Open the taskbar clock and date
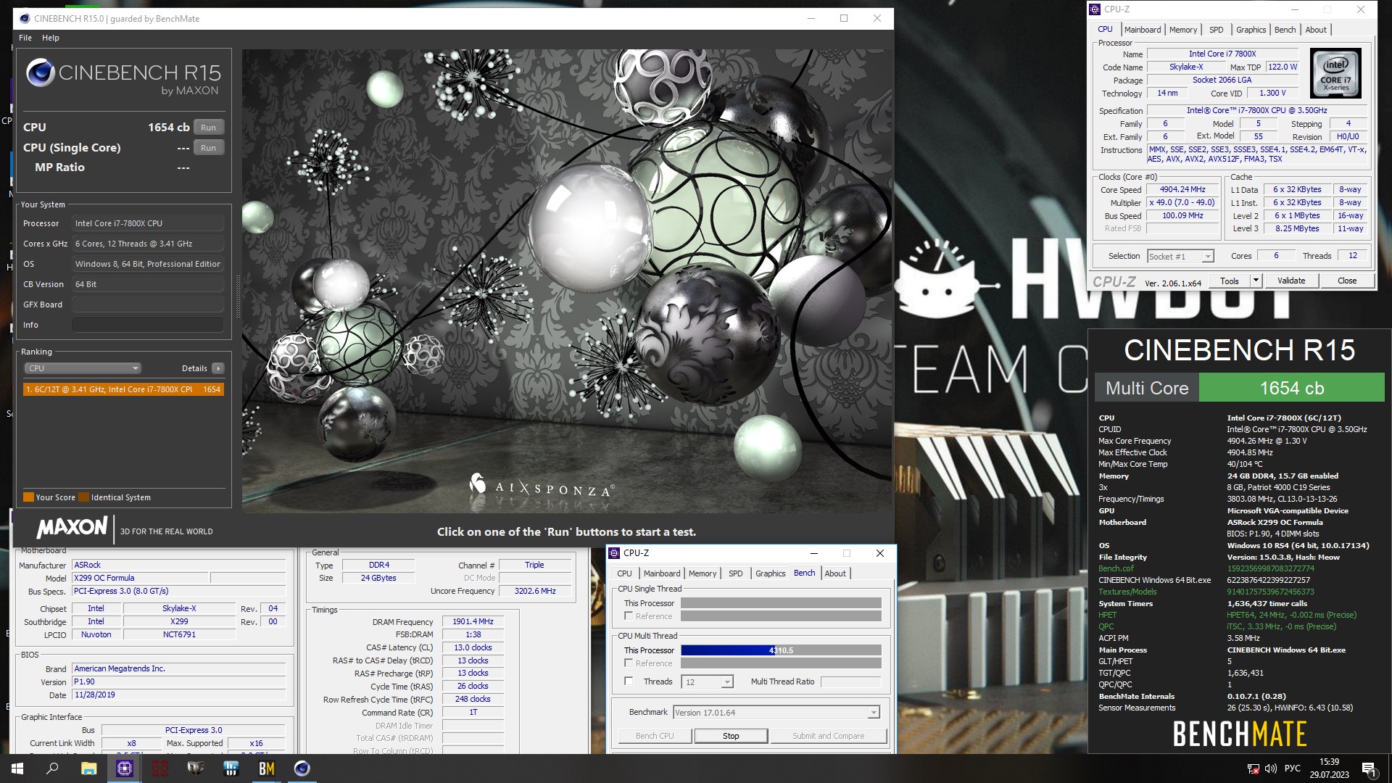Viewport: 1392px width, 783px height. pos(1329,768)
